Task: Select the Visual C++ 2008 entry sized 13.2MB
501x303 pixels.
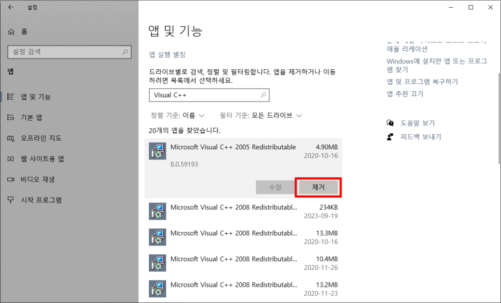Action: [243, 289]
